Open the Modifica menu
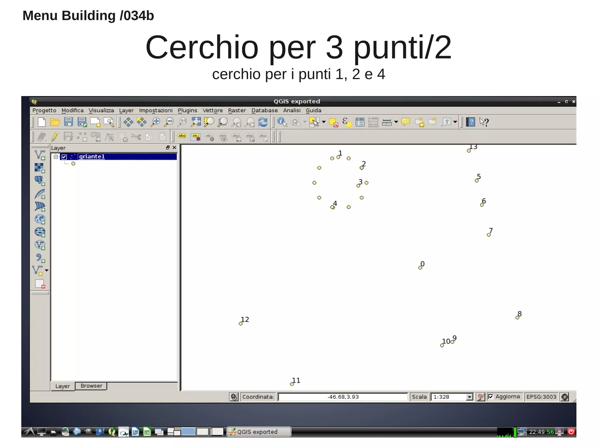598x448 pixels. point(72,110)
